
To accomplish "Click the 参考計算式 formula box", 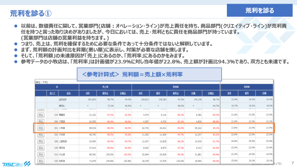I will point(149,74).
